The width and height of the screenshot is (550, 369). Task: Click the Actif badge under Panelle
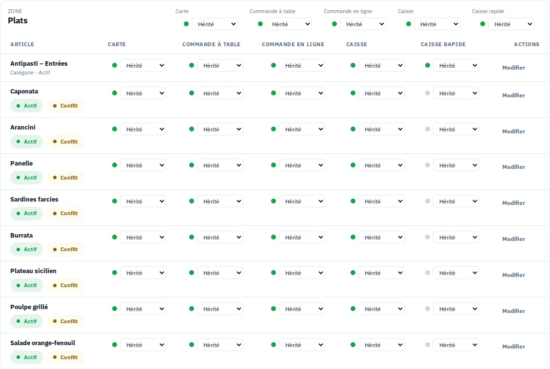pyautogui.click(x=27, y=178)
